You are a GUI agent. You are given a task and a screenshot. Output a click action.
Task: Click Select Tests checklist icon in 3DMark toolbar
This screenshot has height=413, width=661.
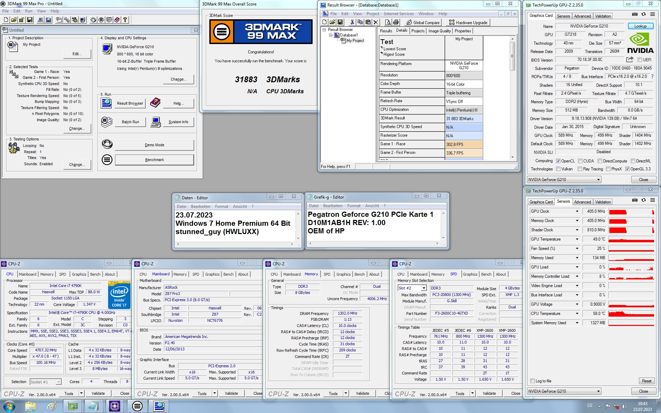tap(67, 20)
